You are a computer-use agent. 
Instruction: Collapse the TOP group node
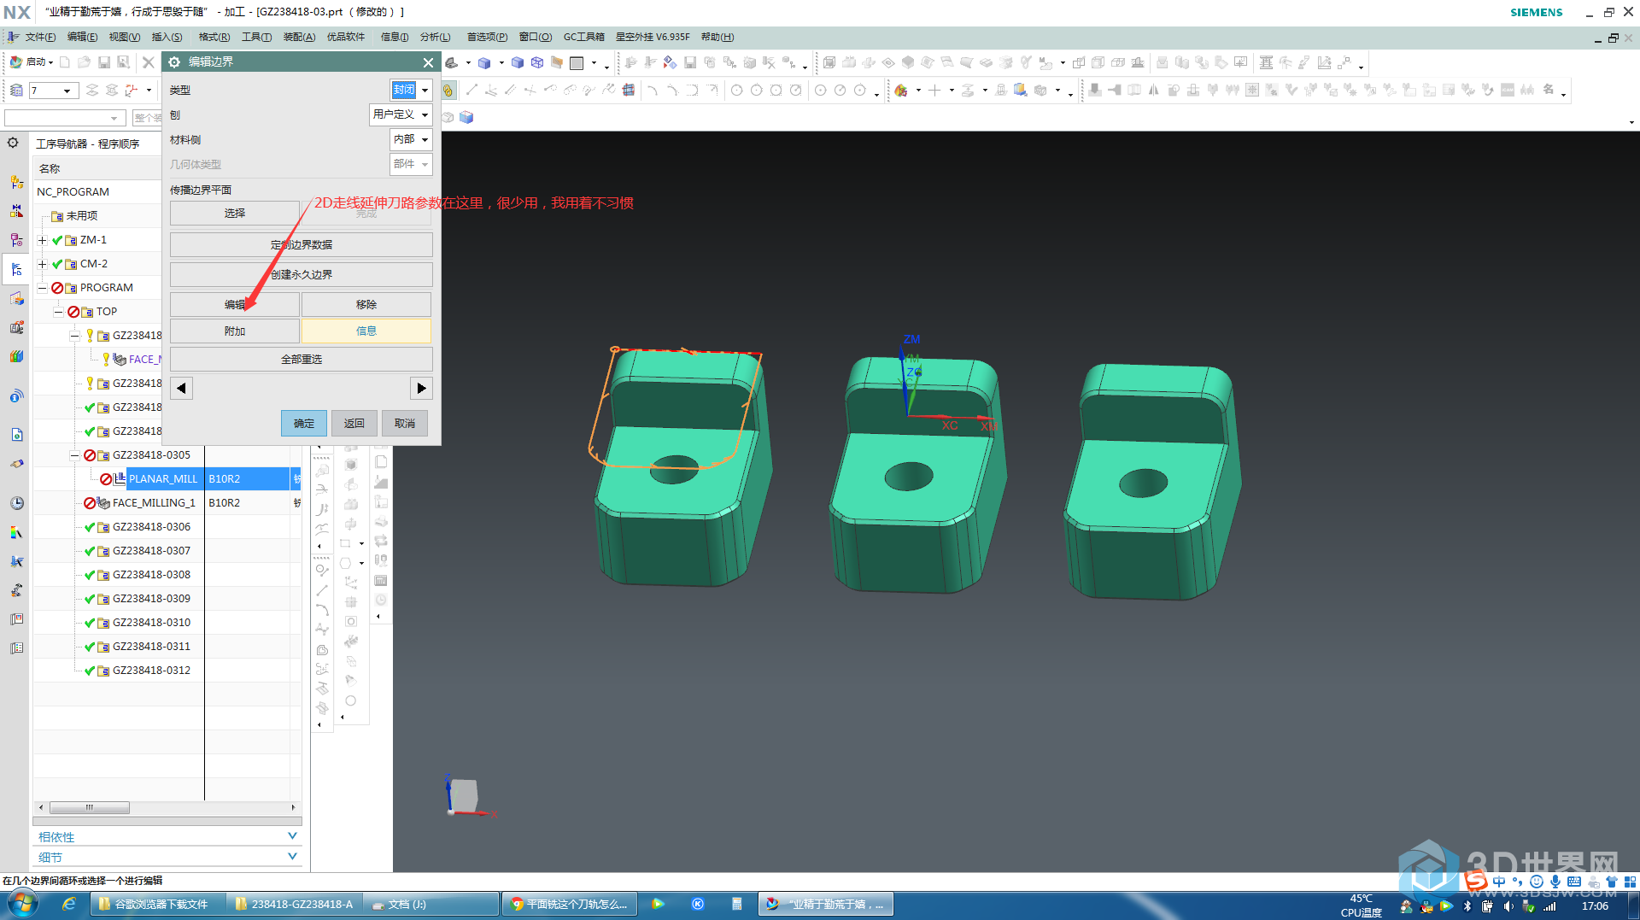pos(58,312)
